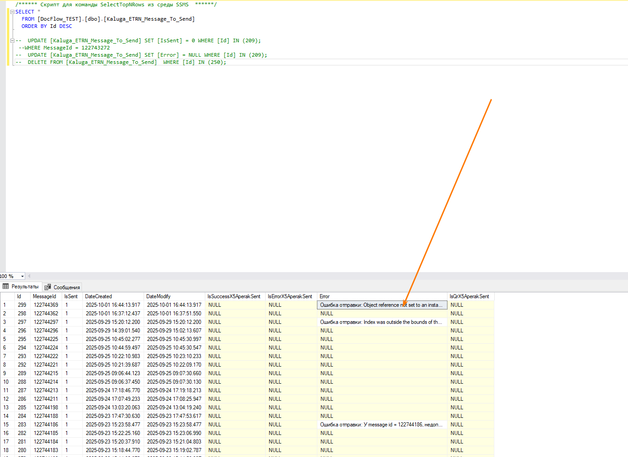Click the Id cell 299

(23, 305)
